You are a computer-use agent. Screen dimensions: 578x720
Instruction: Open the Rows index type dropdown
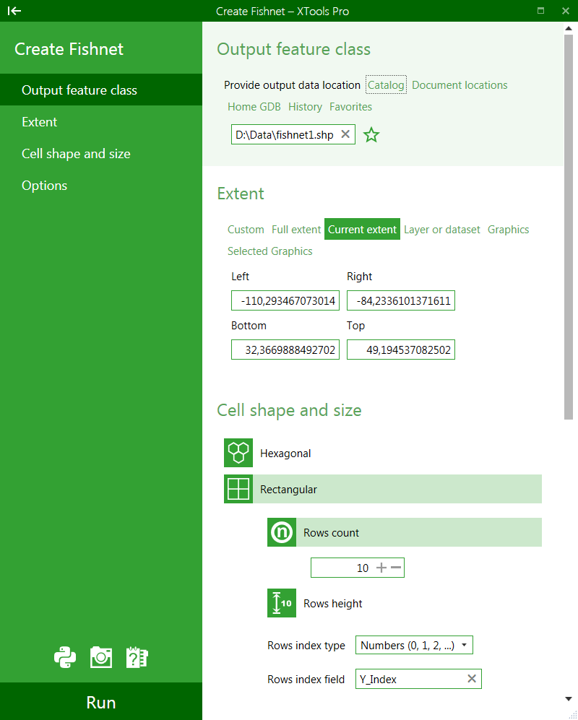coord(414,645)
